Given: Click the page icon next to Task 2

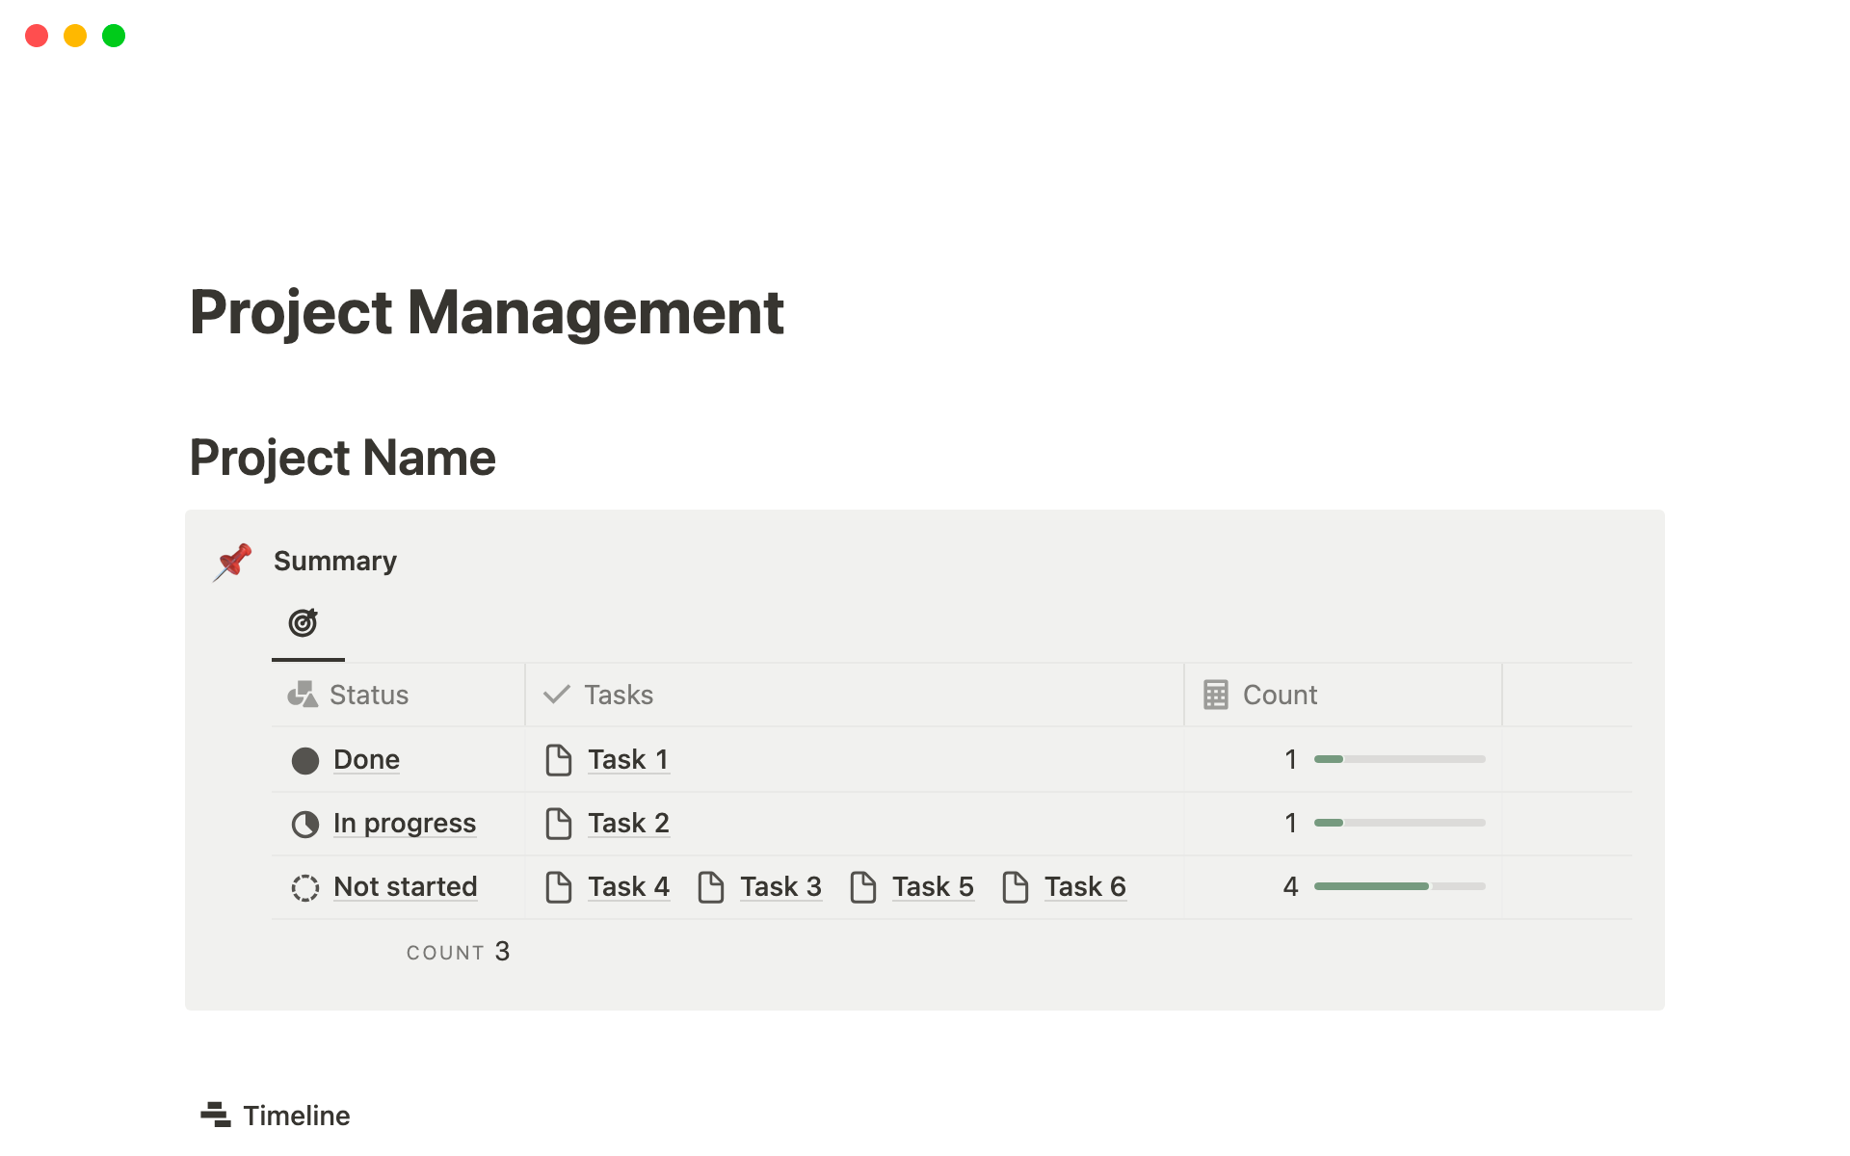Looking at the screenshot, I should click(560, 824).
